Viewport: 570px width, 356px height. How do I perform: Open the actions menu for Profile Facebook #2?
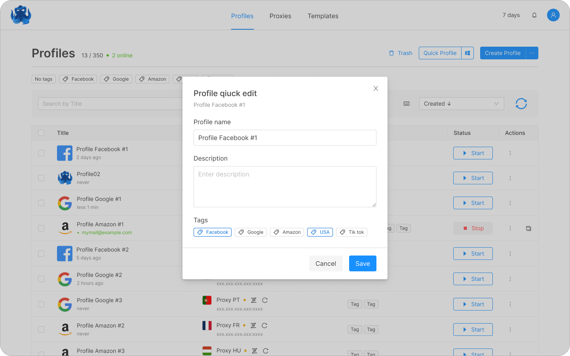click(510, 254)
